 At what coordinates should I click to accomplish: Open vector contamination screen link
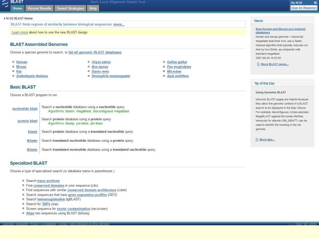point(74,209)
